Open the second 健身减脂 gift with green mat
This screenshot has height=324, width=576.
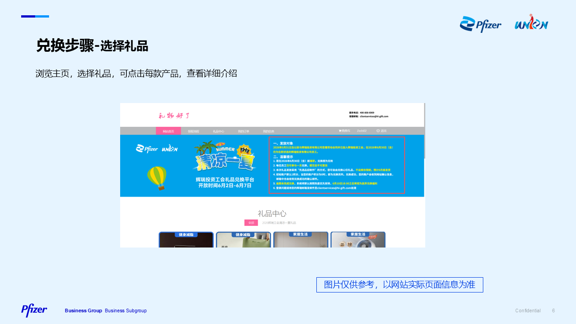coord(243,239)
